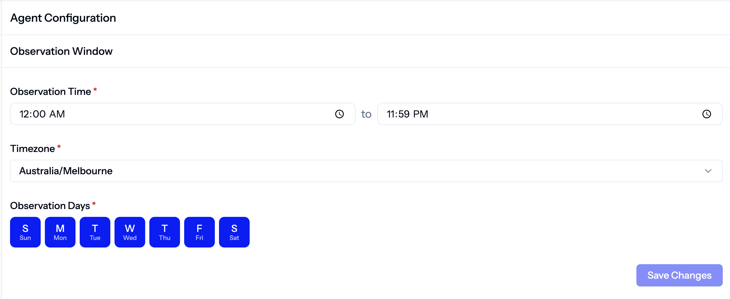
Task: Click the Observation Window section header
Action: tap(61, 51)
